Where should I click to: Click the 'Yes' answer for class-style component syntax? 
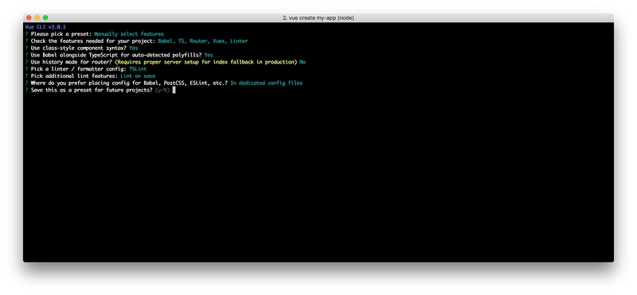point(133,48)
